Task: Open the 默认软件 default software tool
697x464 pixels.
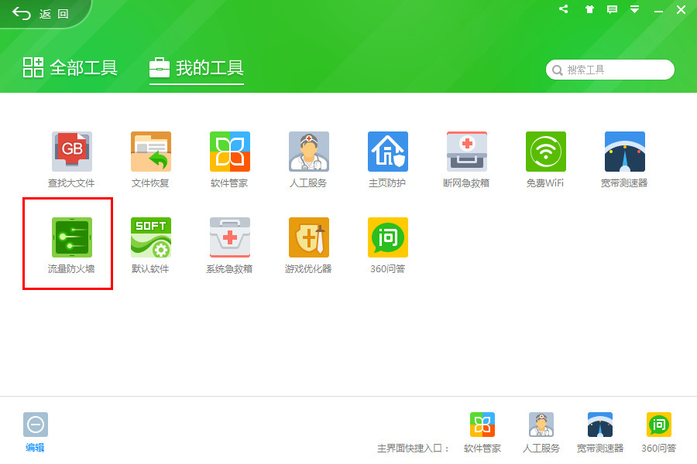Action: (x=151, y=237)
